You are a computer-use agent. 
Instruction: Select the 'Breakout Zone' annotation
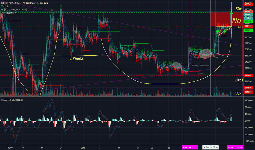[200, 57]
